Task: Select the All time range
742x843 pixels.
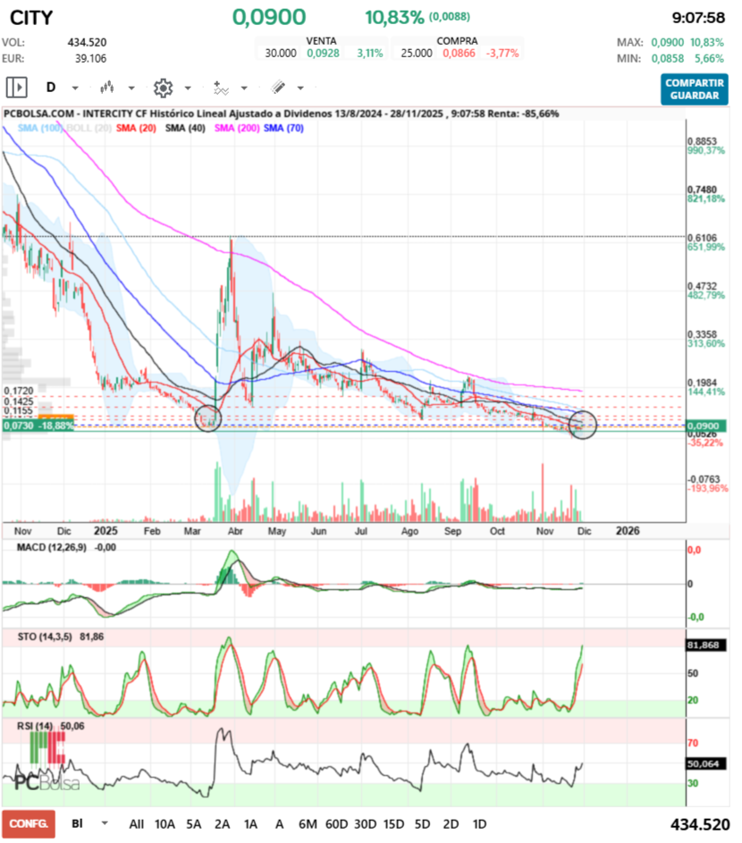Action: (x=137, y=824)
